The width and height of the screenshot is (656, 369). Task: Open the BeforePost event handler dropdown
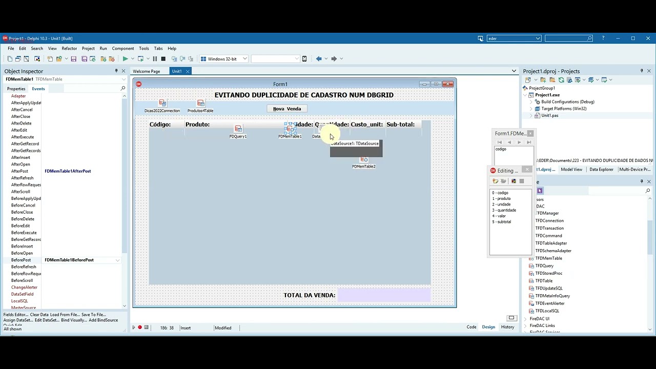point(118,260)
